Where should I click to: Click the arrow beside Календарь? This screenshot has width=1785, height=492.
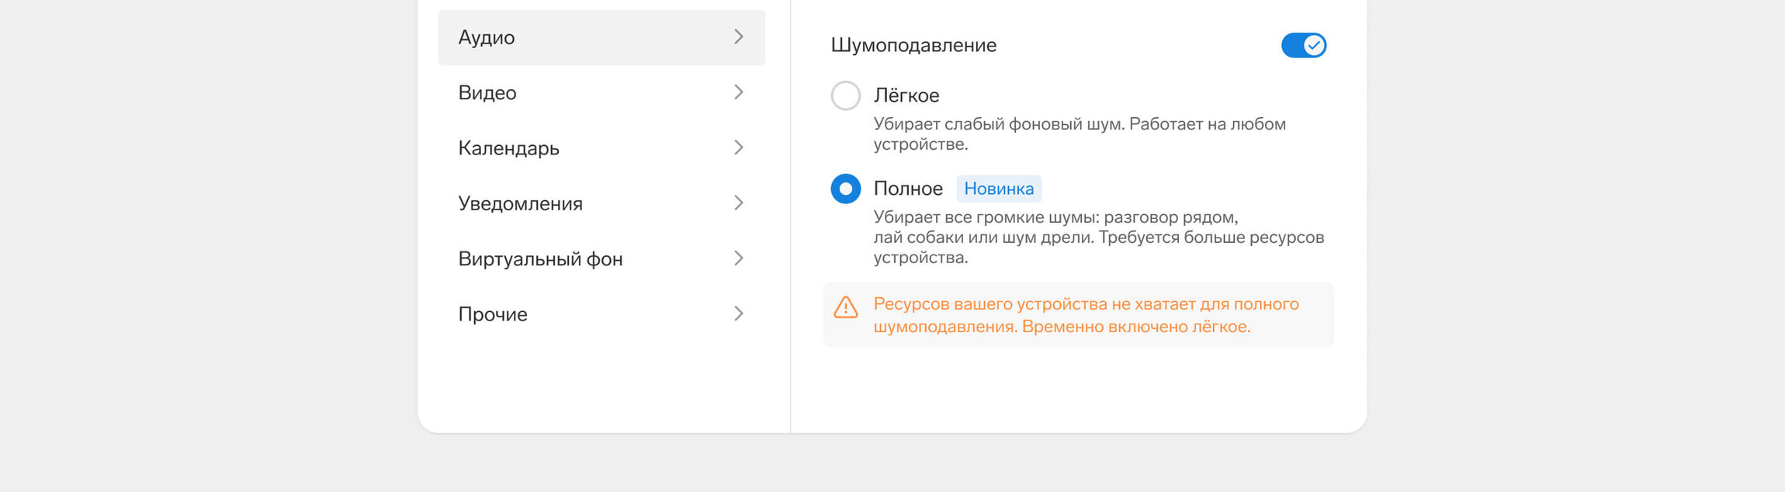point(738,147)
